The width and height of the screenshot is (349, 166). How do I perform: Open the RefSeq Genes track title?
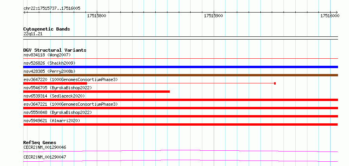click(x=40, y=143)
